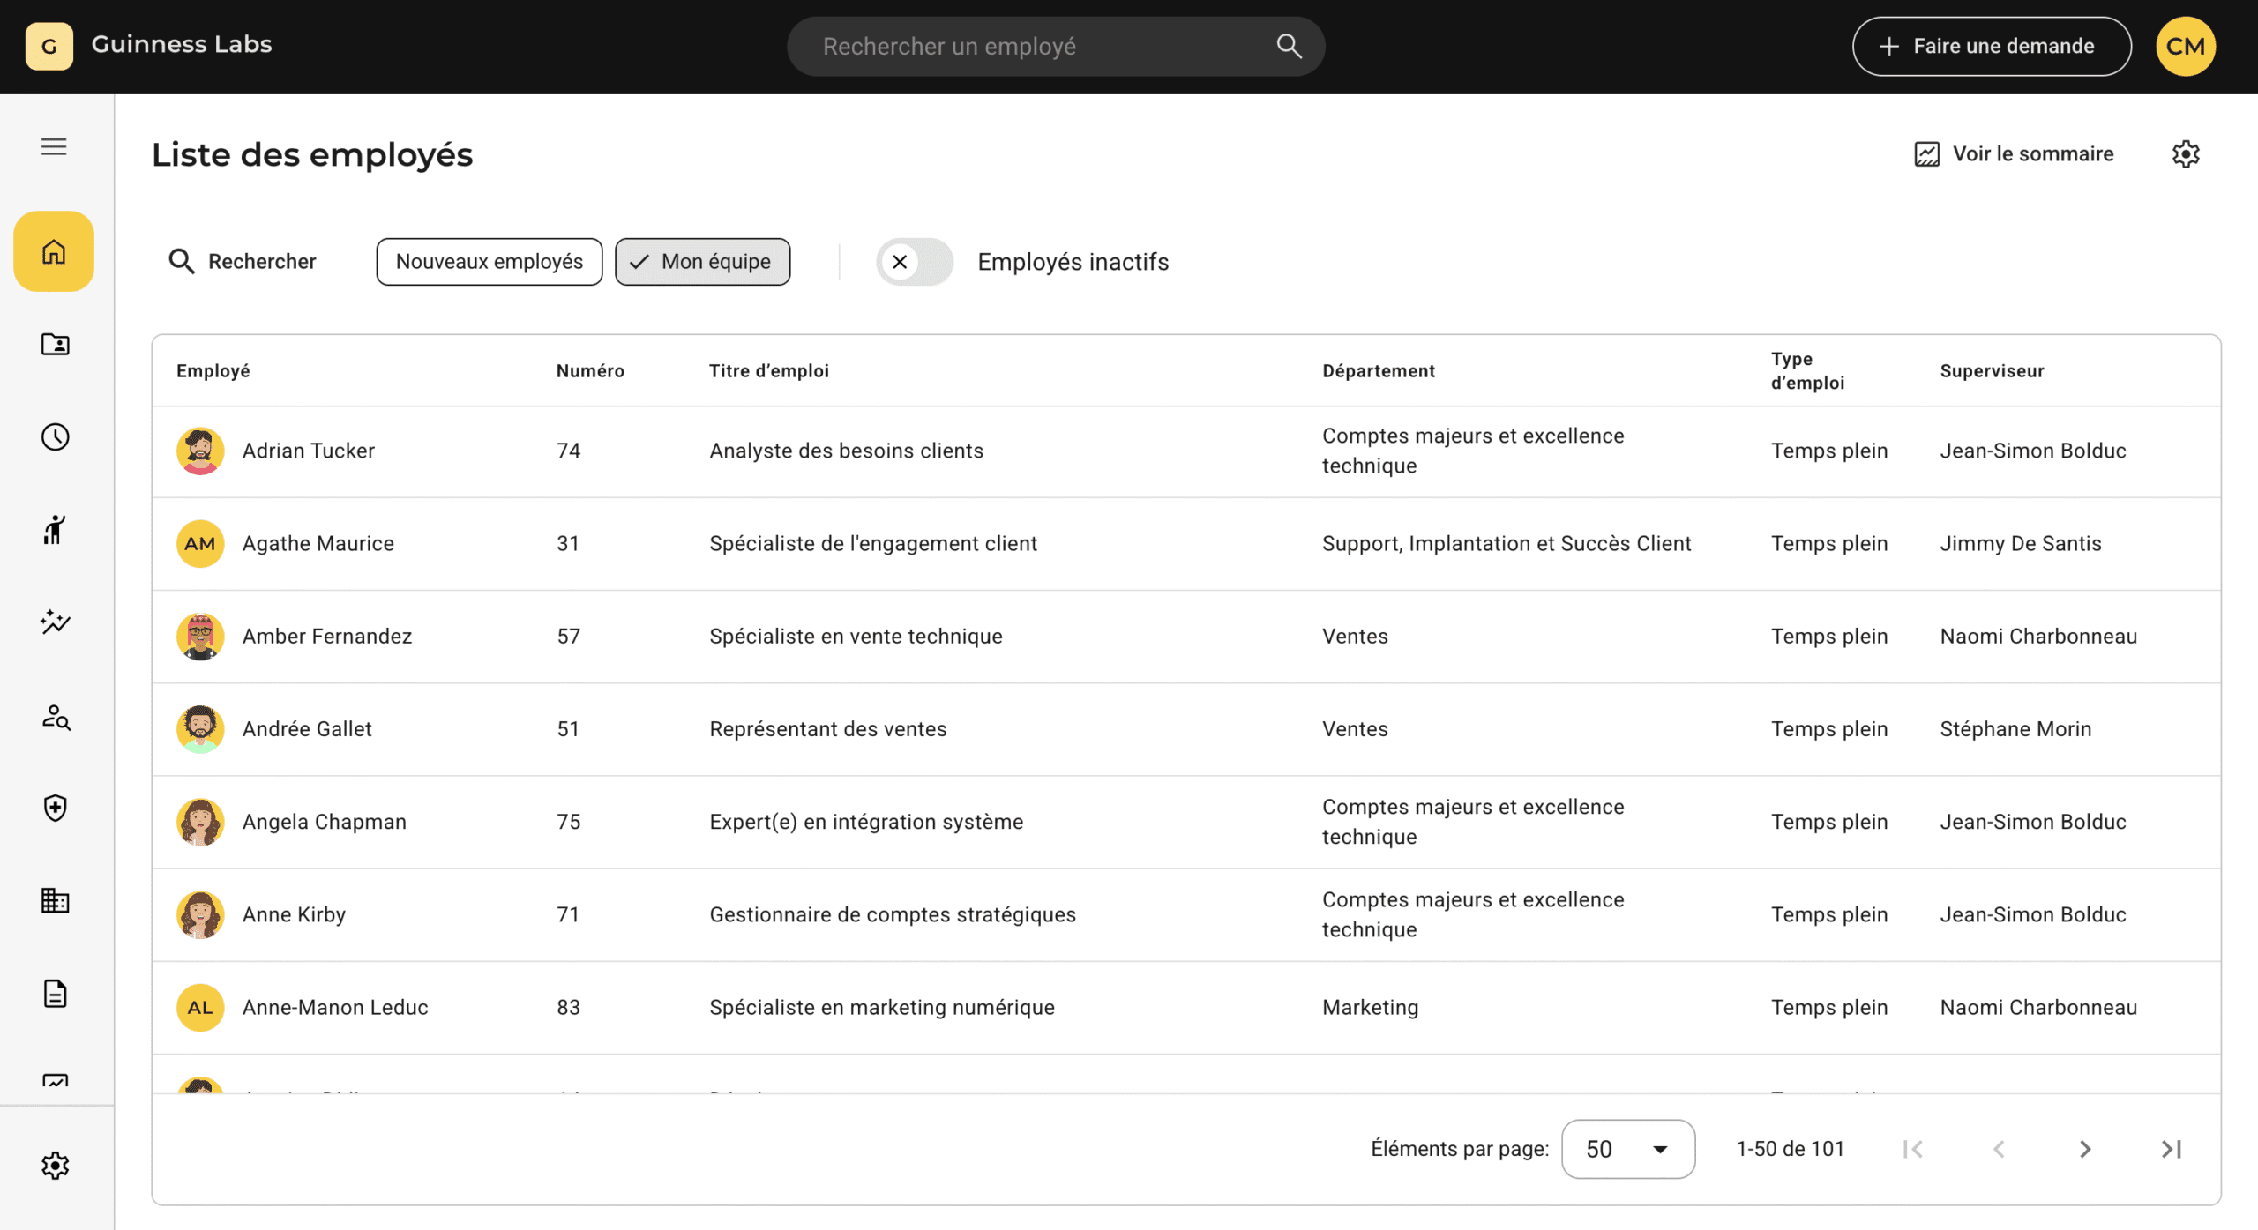This screenshot has height=1230, width=2258.
Task: Open Amber Fernandez's employee name
Action: tap(327, 637)
